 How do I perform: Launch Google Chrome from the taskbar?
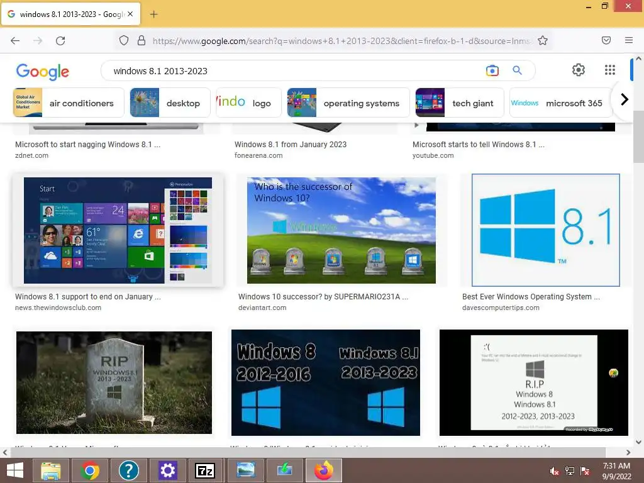click(x=90, y=470)
